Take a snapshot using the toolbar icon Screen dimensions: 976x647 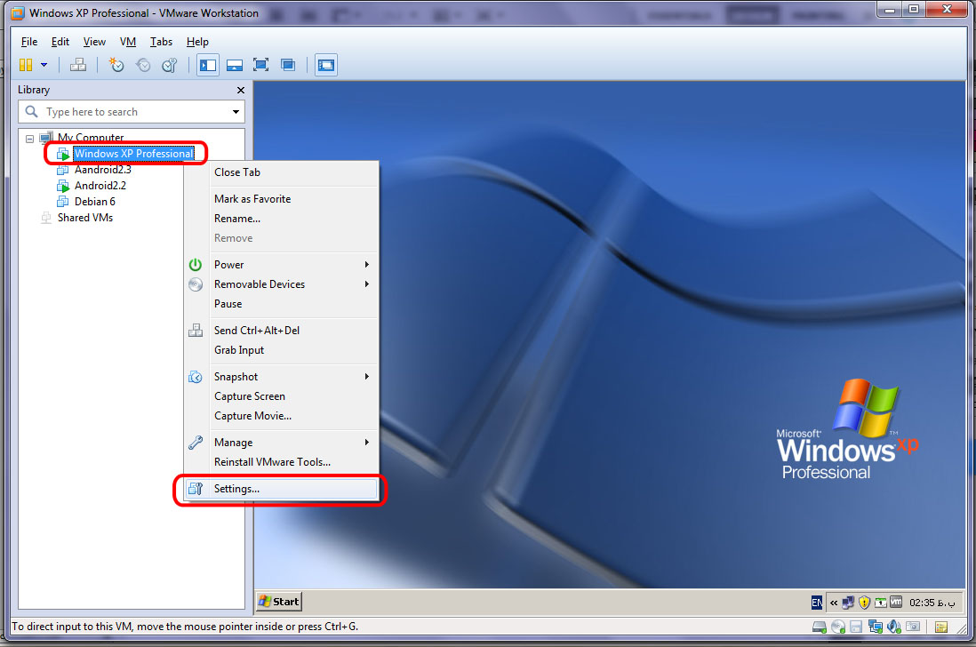coord(116,65)
